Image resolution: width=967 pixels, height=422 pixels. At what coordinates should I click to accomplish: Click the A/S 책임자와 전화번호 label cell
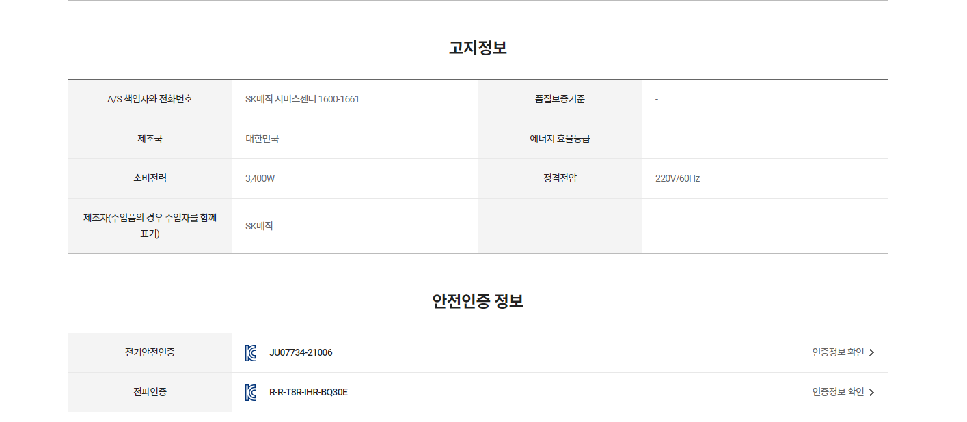(150, 100)
